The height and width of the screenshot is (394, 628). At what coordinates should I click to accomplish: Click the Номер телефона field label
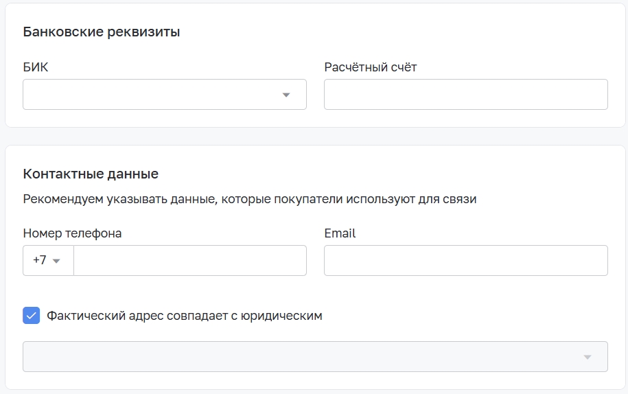[72, 233]
